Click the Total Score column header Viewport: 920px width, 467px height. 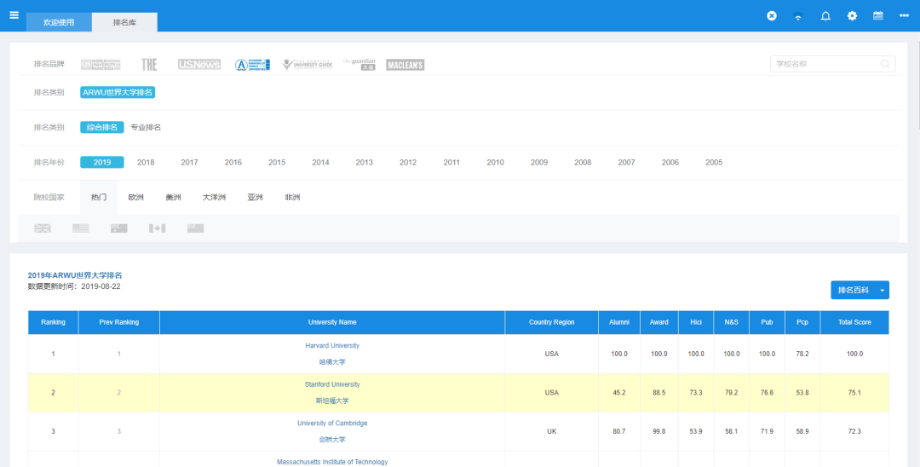pyautogui.click(x=854, y=323)
